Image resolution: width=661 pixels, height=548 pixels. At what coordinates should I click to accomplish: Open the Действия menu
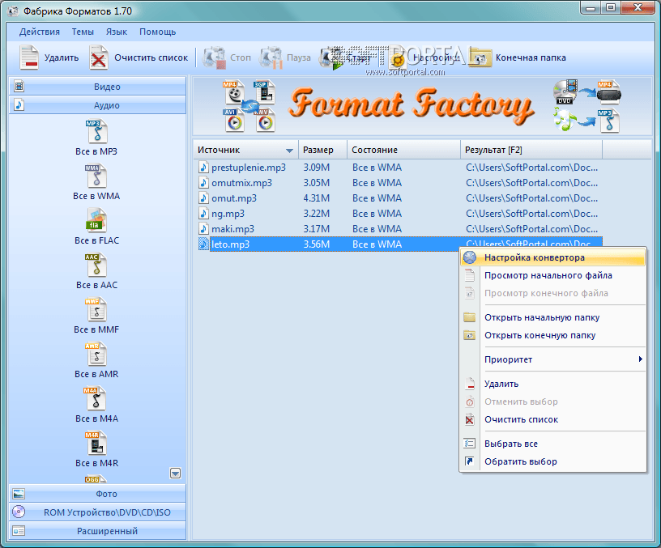coord(40,32)
